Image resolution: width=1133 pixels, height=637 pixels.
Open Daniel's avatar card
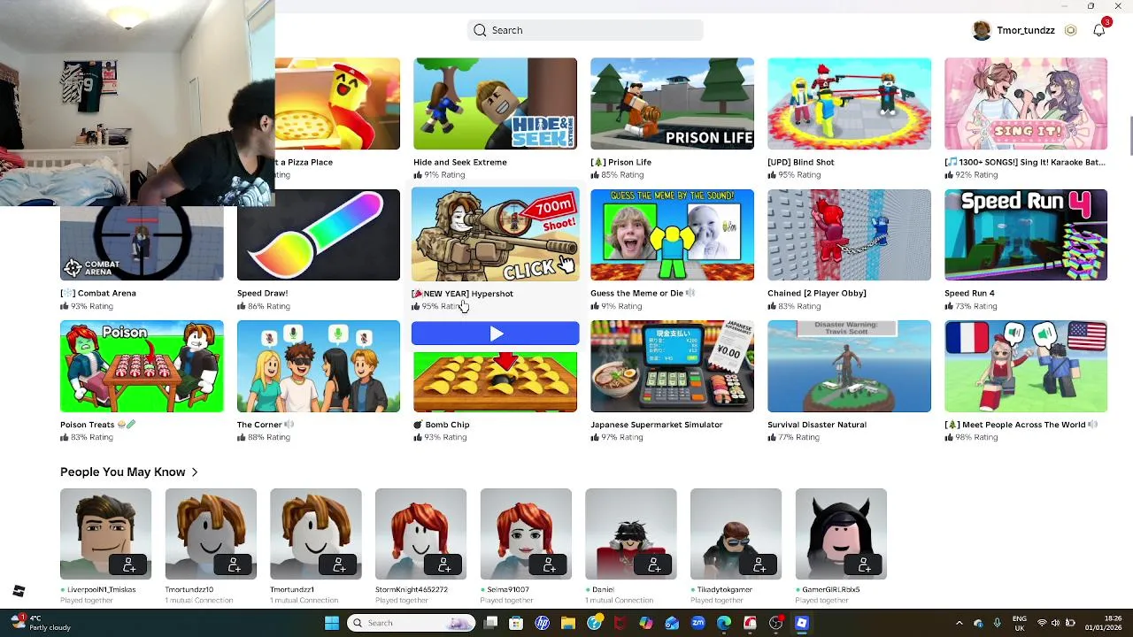coord(630,533)
